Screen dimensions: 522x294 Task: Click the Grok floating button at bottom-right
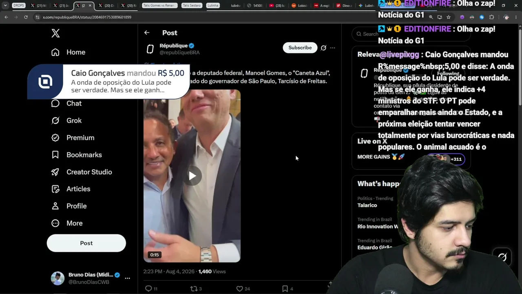(x=502, y=257)
